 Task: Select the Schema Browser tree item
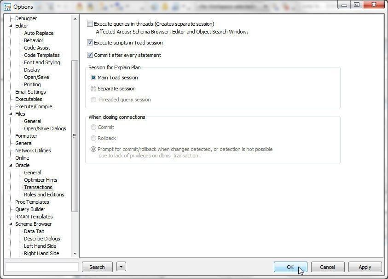pyautogui.click(x=34, y=224)
